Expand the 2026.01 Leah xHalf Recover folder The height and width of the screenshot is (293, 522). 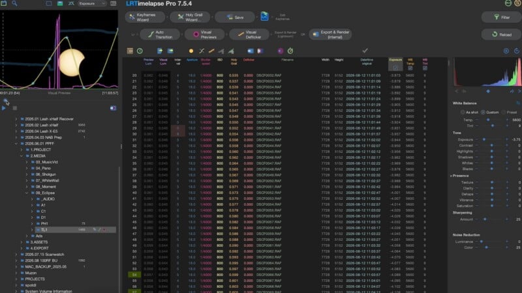16,119
